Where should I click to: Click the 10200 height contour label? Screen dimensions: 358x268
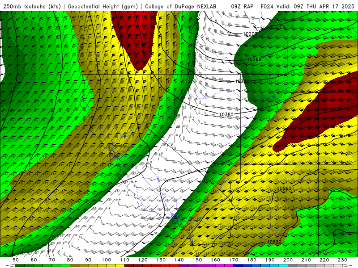[250, 34]
